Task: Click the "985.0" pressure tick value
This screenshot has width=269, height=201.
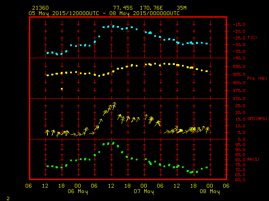Action: coord(239,75)
